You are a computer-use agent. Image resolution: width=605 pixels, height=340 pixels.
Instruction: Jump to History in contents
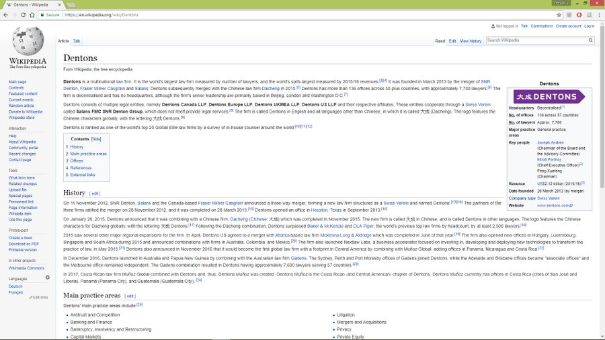(x=77, y=147)
